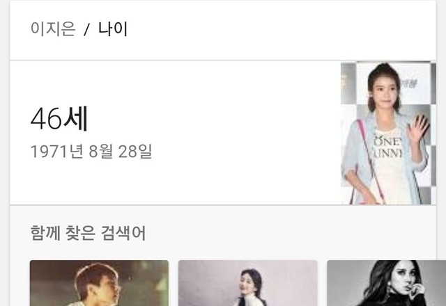This screenshot has width=446, height=306.
Task: Open the profile photo of the waving woman
Action: 388,133
